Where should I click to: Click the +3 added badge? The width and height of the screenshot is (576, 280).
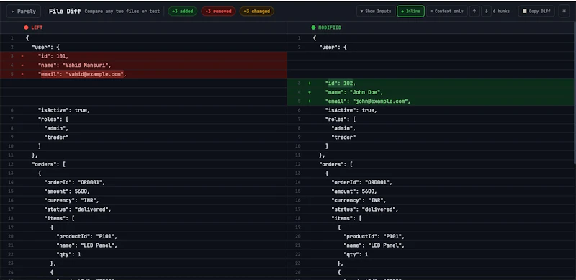tap(183, 12)
